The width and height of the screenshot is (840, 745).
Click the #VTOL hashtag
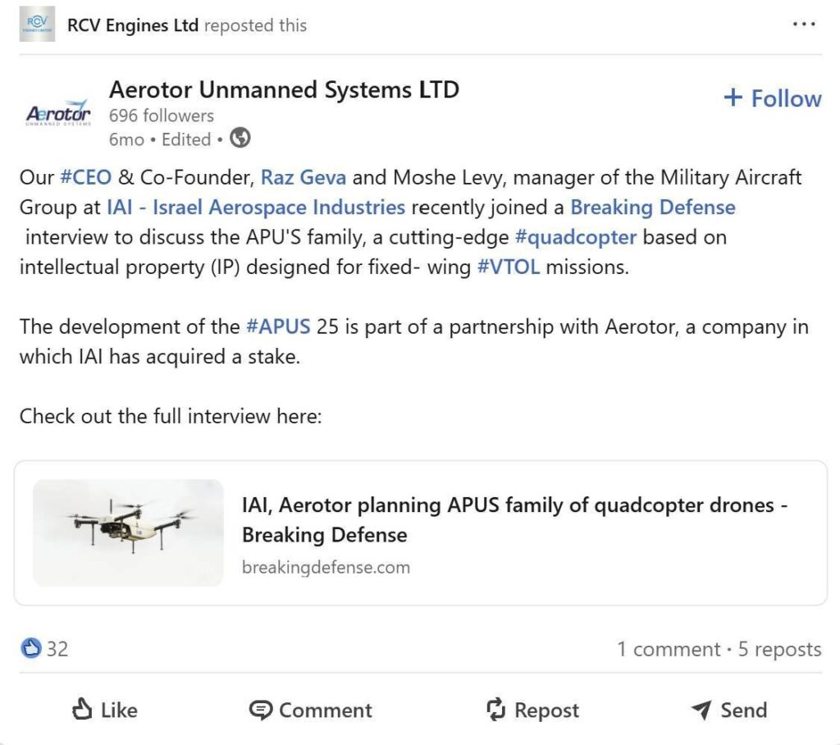508,267
